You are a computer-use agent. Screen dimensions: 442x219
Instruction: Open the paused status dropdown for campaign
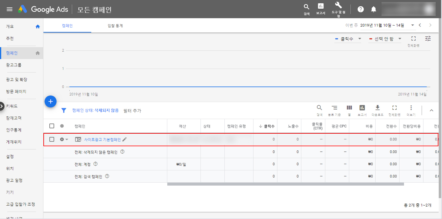64,139
